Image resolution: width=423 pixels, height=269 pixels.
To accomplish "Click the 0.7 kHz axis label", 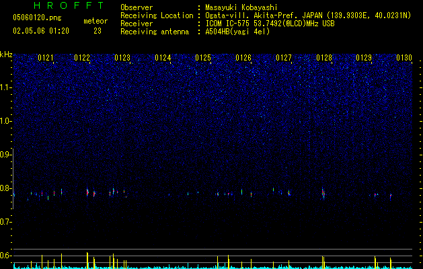I will (6, 222).
